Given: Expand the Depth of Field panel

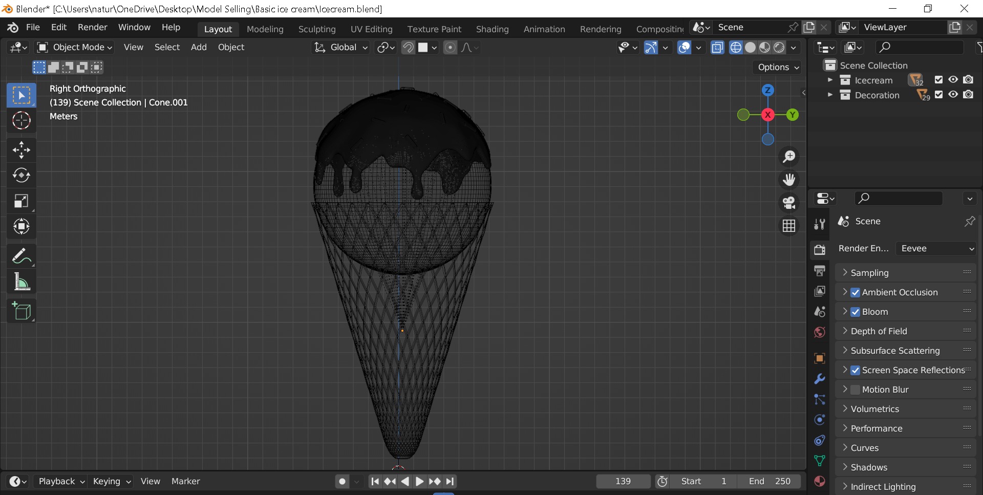Looking at the screenshot, I should (906, 331).
